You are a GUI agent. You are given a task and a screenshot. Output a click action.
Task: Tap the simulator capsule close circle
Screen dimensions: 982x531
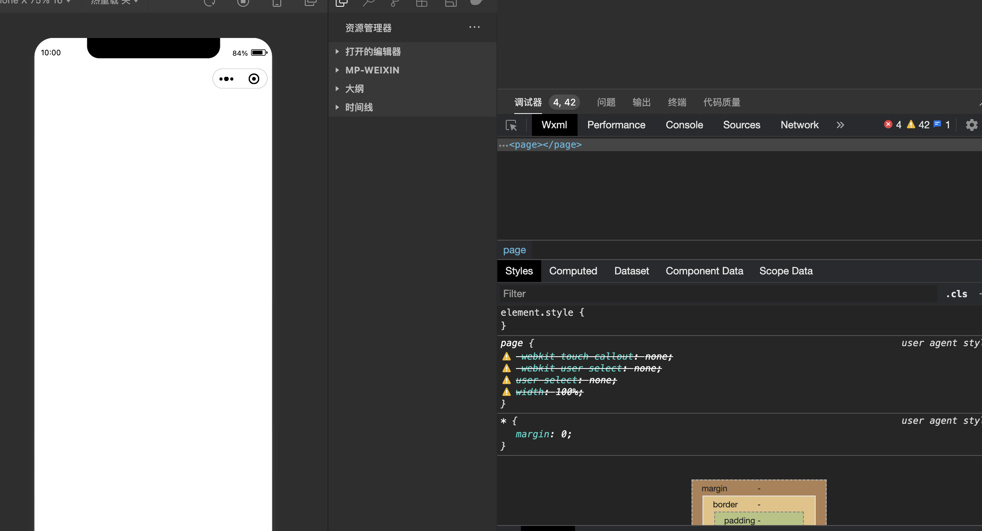[254, 79]
